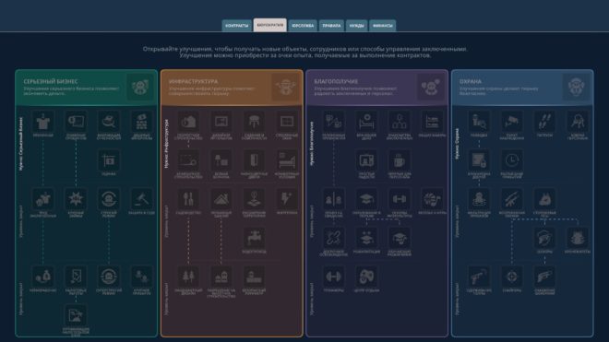
Task: Switch to the Юрслужба tab
Action: point(303,26)
